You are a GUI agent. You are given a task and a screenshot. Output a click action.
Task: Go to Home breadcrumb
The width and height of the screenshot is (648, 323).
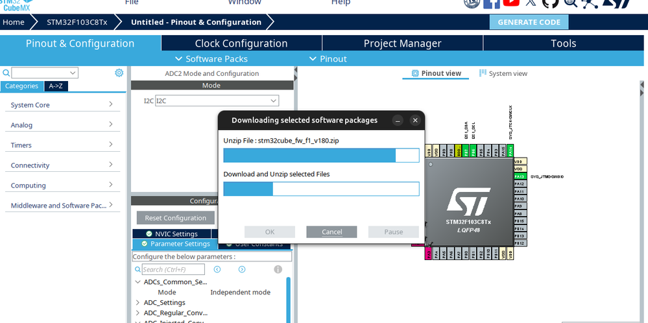(x=13, y=22)
